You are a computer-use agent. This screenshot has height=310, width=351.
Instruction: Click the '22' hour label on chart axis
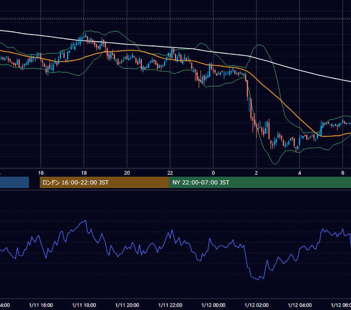(170, 173)
